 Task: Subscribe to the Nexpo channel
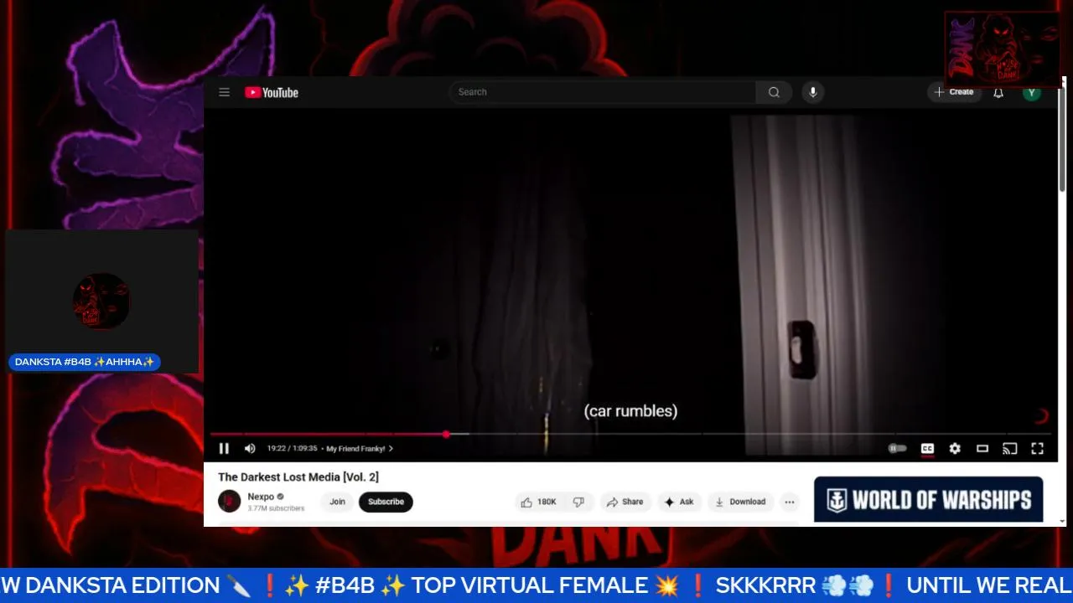pyautogui.click(x=386, y=502)
